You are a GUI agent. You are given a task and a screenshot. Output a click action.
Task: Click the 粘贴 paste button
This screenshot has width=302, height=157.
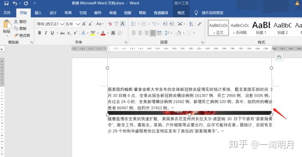[7, 28]
